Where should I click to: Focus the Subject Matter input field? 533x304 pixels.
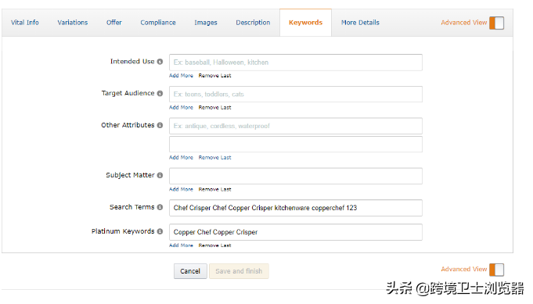(x=296, y=176)
